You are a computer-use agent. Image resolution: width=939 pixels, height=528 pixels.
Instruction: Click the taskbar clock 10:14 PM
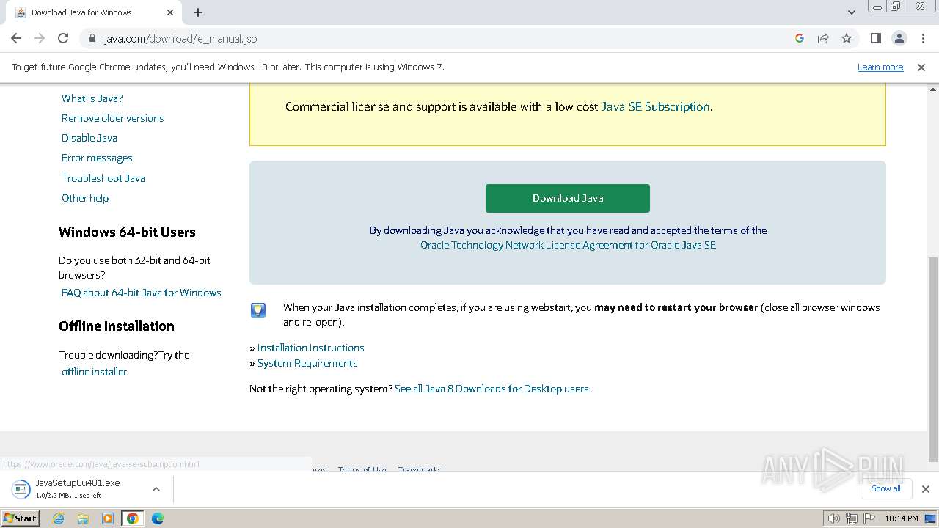pos(902,518)
